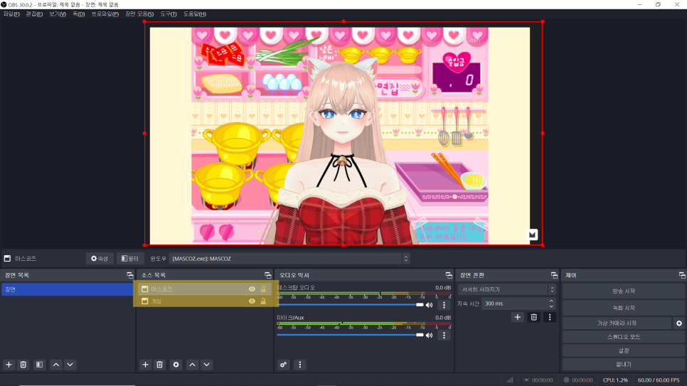687x386 pixels.
Task: Add a scene transition plus icon
Action: pyautogui.click(x=518, y=317)
